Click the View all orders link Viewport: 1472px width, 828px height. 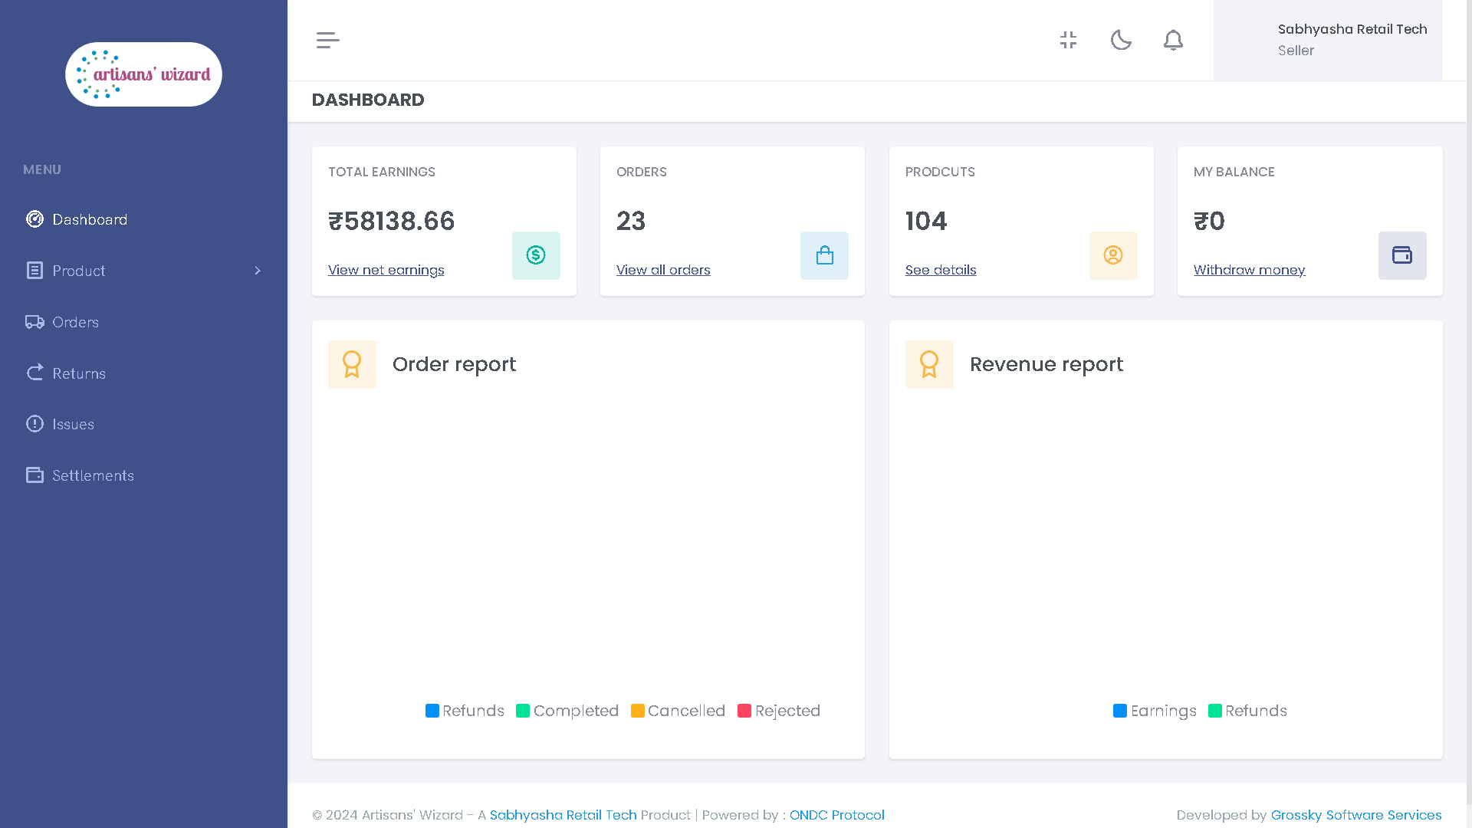(663, 270)
